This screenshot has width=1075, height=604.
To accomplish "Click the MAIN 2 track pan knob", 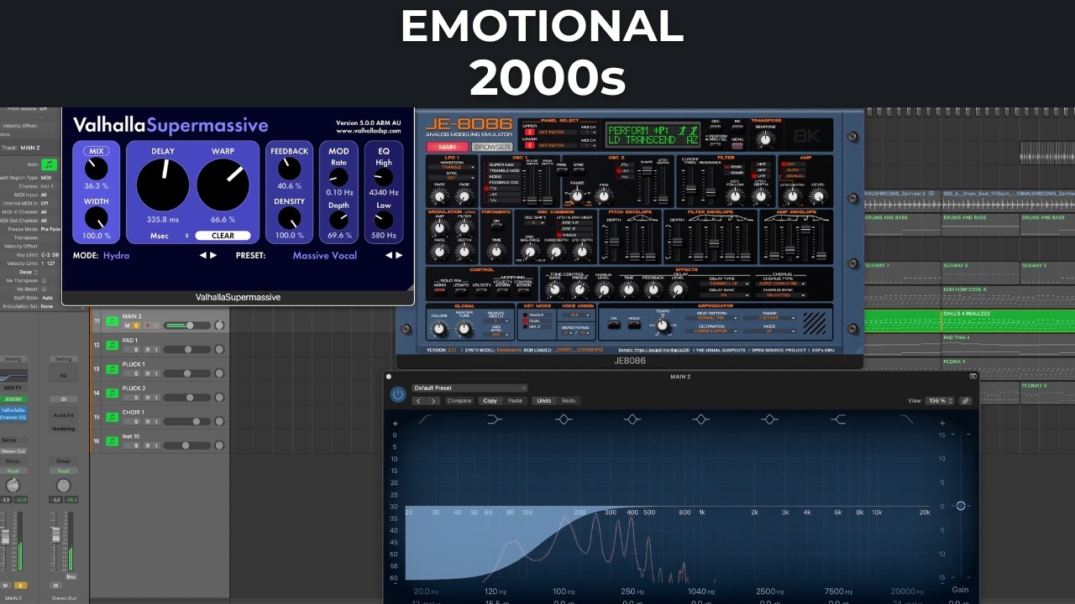I will tap(219, 325).
